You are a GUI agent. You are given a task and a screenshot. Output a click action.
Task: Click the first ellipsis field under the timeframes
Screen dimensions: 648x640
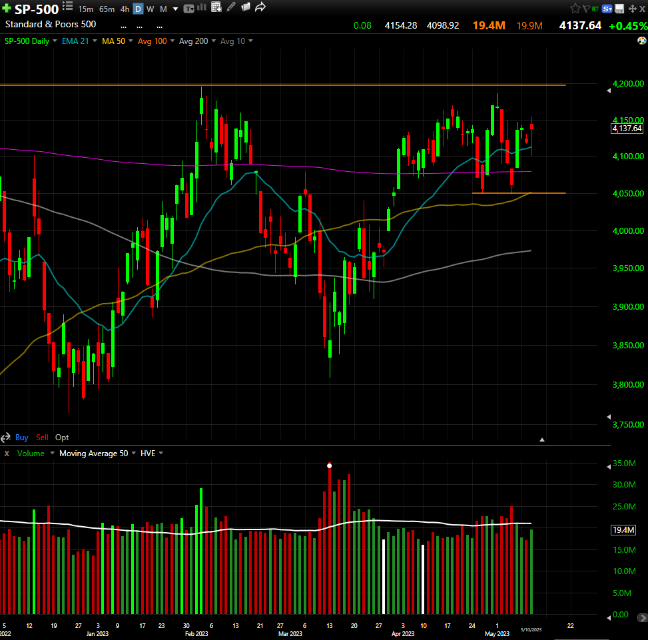[124, 27]
